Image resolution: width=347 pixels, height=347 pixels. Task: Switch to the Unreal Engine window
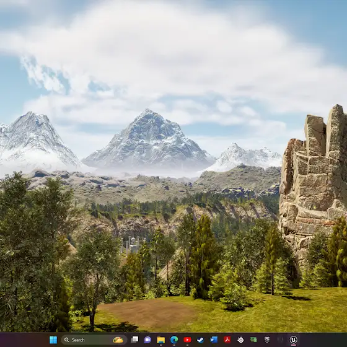(x=294, y=340)
